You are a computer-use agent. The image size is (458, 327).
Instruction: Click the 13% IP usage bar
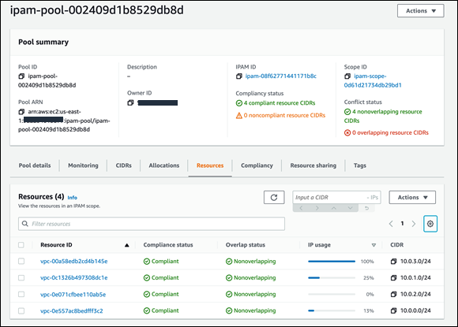click(332, 310)
